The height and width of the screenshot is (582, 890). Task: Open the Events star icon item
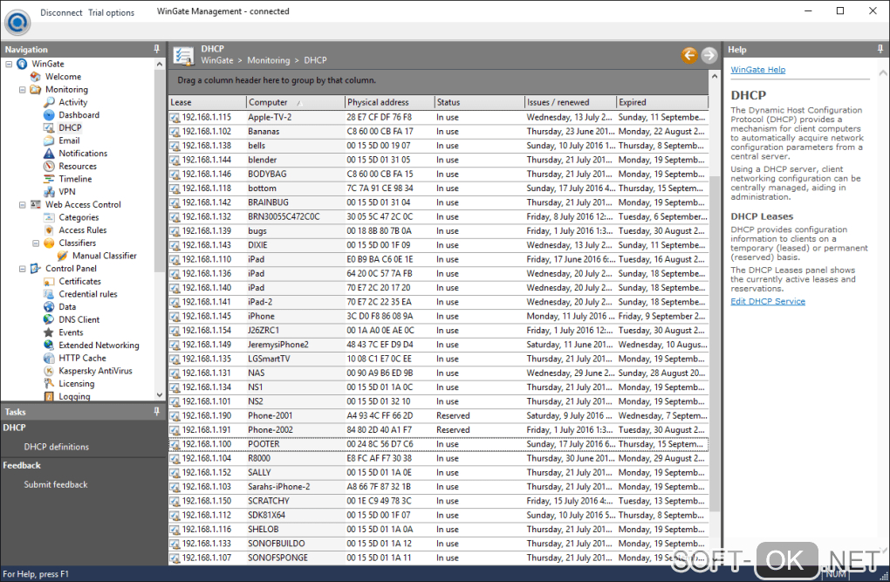tap(50, 332)
